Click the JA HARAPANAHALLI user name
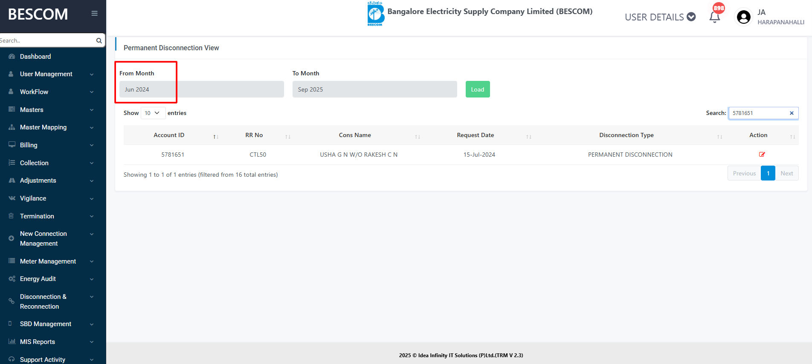Screen dimensions: 812x364 point(781,17)
